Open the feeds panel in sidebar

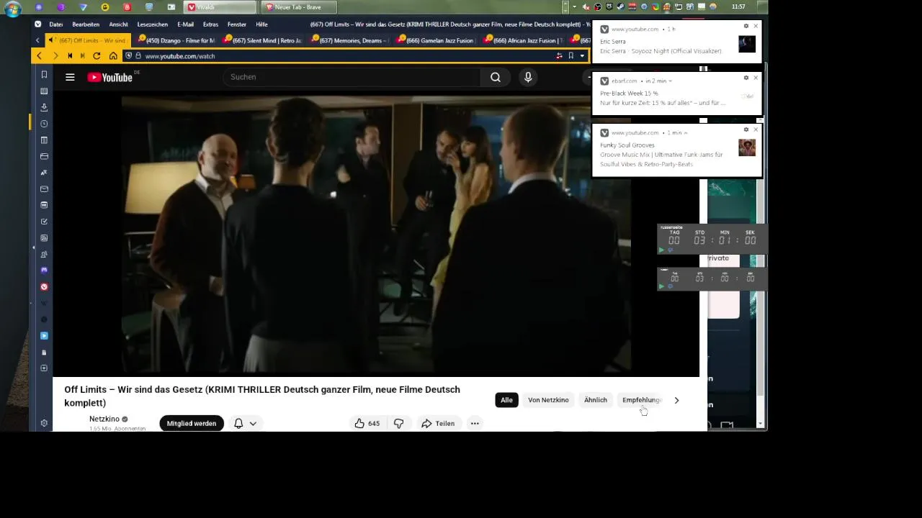44,238
